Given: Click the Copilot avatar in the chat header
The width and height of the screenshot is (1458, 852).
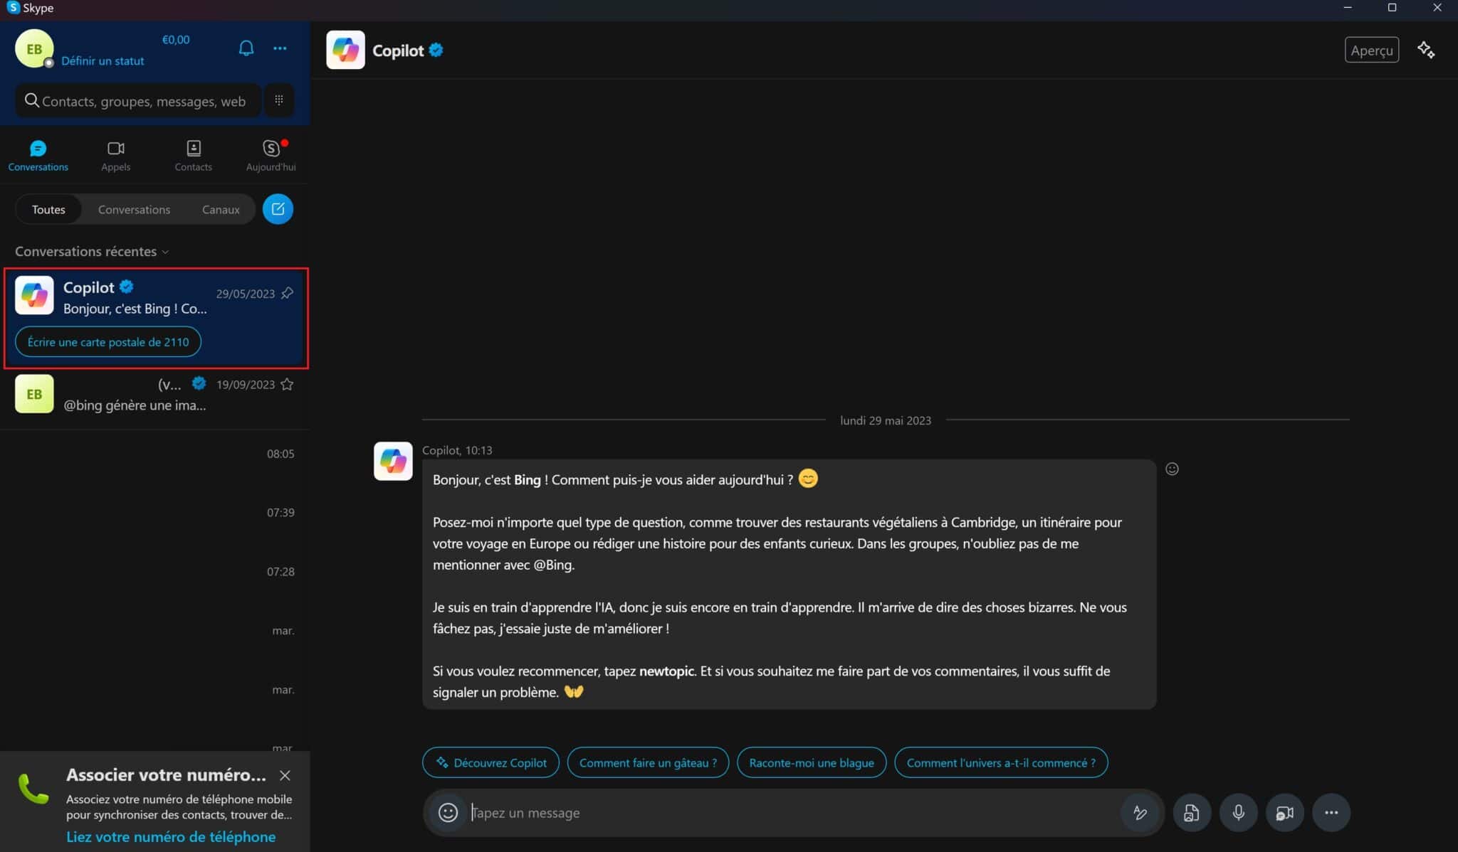Looking at the screenshot, I should pyautogui.click(x=345, y=50).
